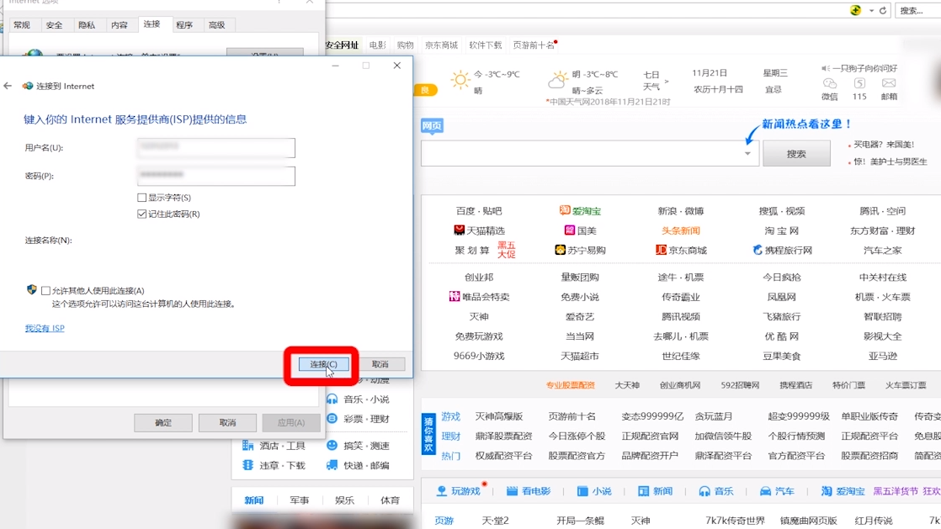
Task: Open 天猫精选 with the Tmall icon
Action: 479,230
